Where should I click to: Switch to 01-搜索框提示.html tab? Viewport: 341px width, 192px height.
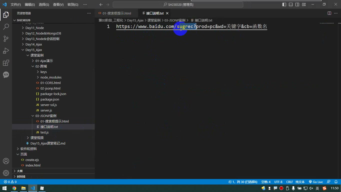point(117,13)
